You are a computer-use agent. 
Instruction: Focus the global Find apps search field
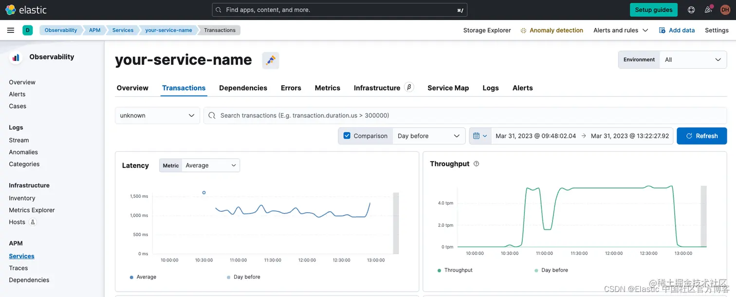point(339,10)
